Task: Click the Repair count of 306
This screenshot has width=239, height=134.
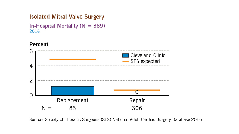Action: (x=137, y=108)
